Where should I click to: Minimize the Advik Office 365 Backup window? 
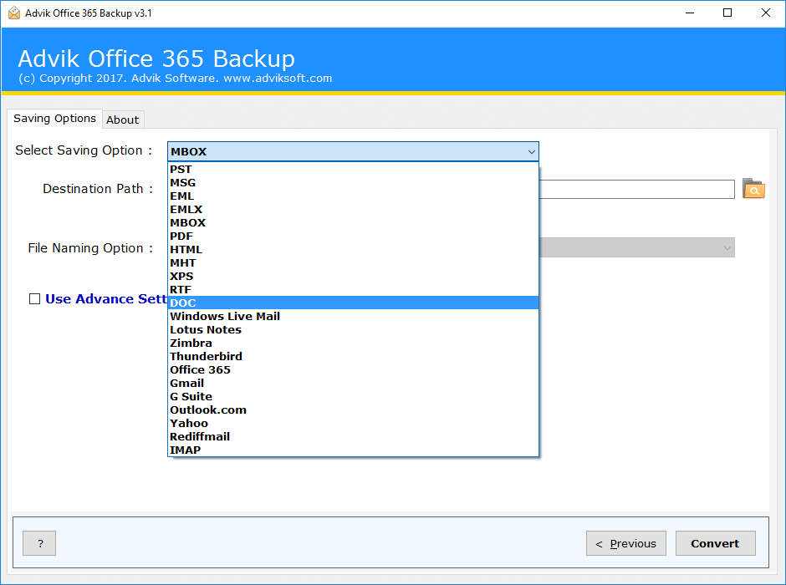690,13
